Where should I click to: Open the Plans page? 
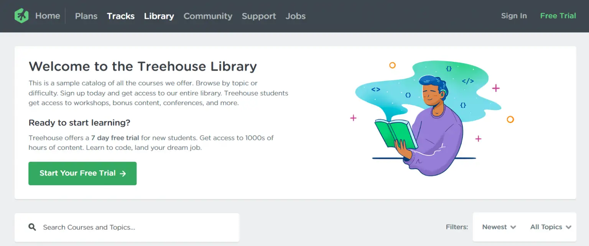coord(86,16)
